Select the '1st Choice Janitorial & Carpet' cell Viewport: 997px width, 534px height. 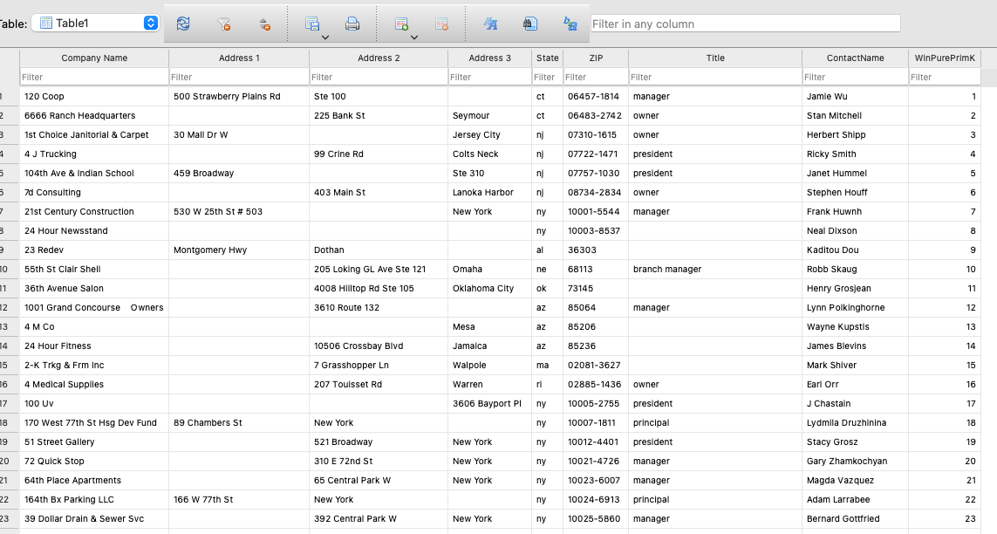[94, 134]
